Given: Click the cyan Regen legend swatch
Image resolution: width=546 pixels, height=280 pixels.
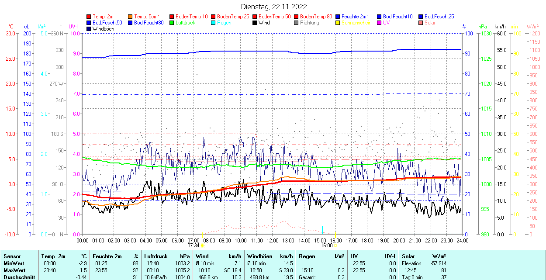Looking at the screenshot, I should tap(213, 23).
